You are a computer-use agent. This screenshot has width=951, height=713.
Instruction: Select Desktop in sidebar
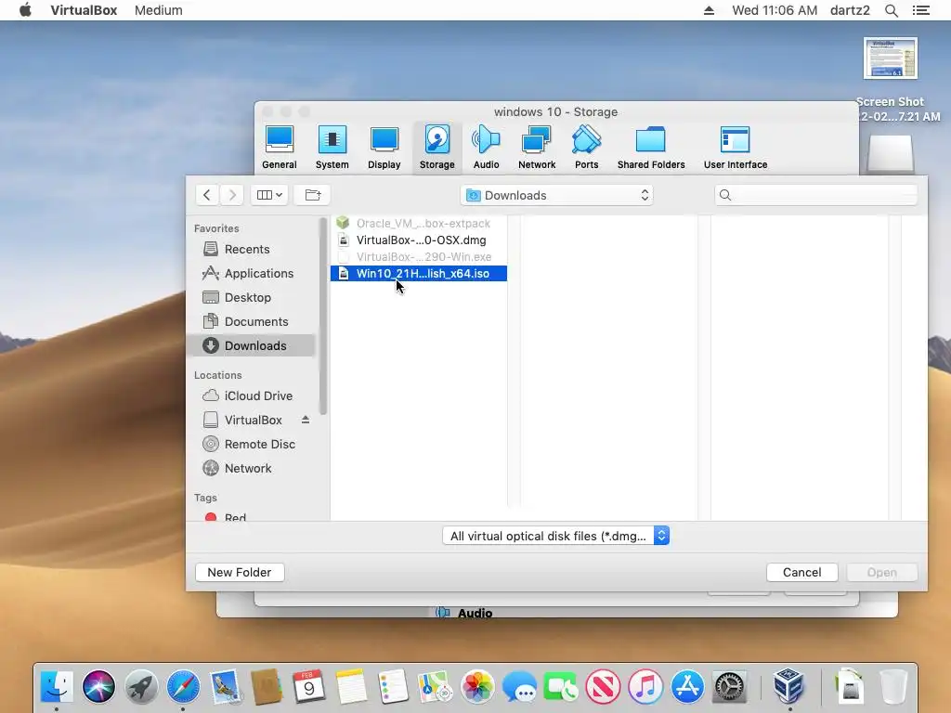click(x=251, y=298)
